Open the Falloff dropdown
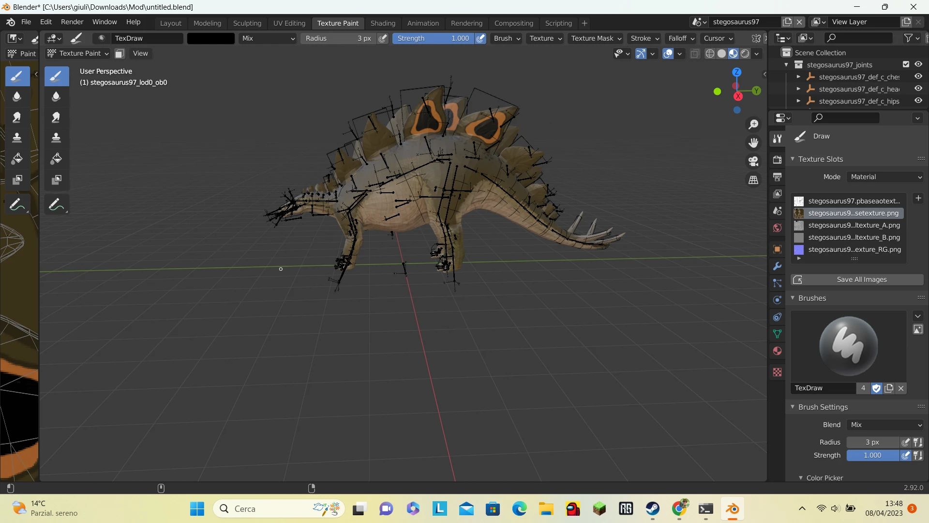The width and height of the screenshot is (929, 523). (x=681, y=38)
